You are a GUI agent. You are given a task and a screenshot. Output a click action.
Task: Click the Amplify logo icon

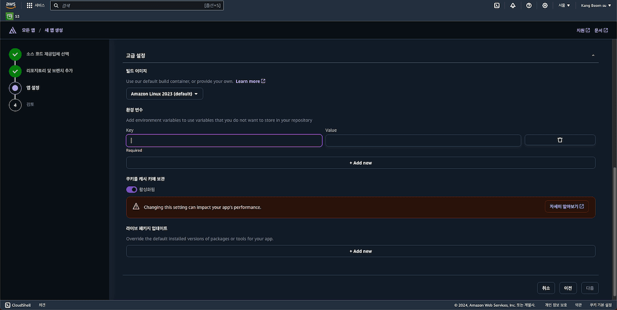click(13, 30)
